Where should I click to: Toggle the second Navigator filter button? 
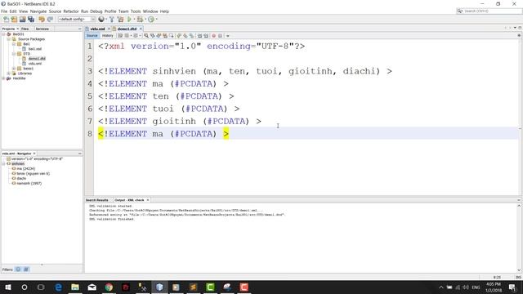pyautogui.click(x=26, y=269)
